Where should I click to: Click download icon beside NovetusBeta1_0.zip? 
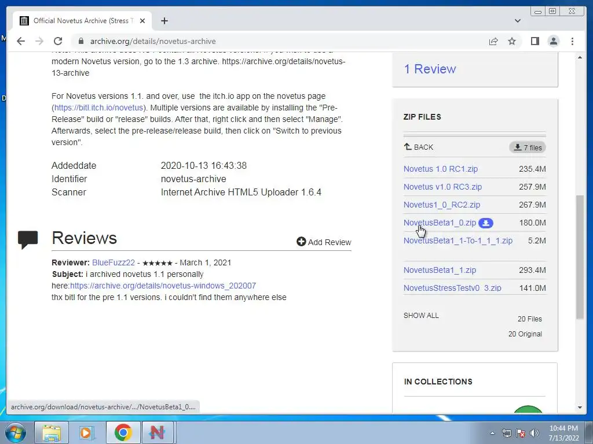pos(486,223)
